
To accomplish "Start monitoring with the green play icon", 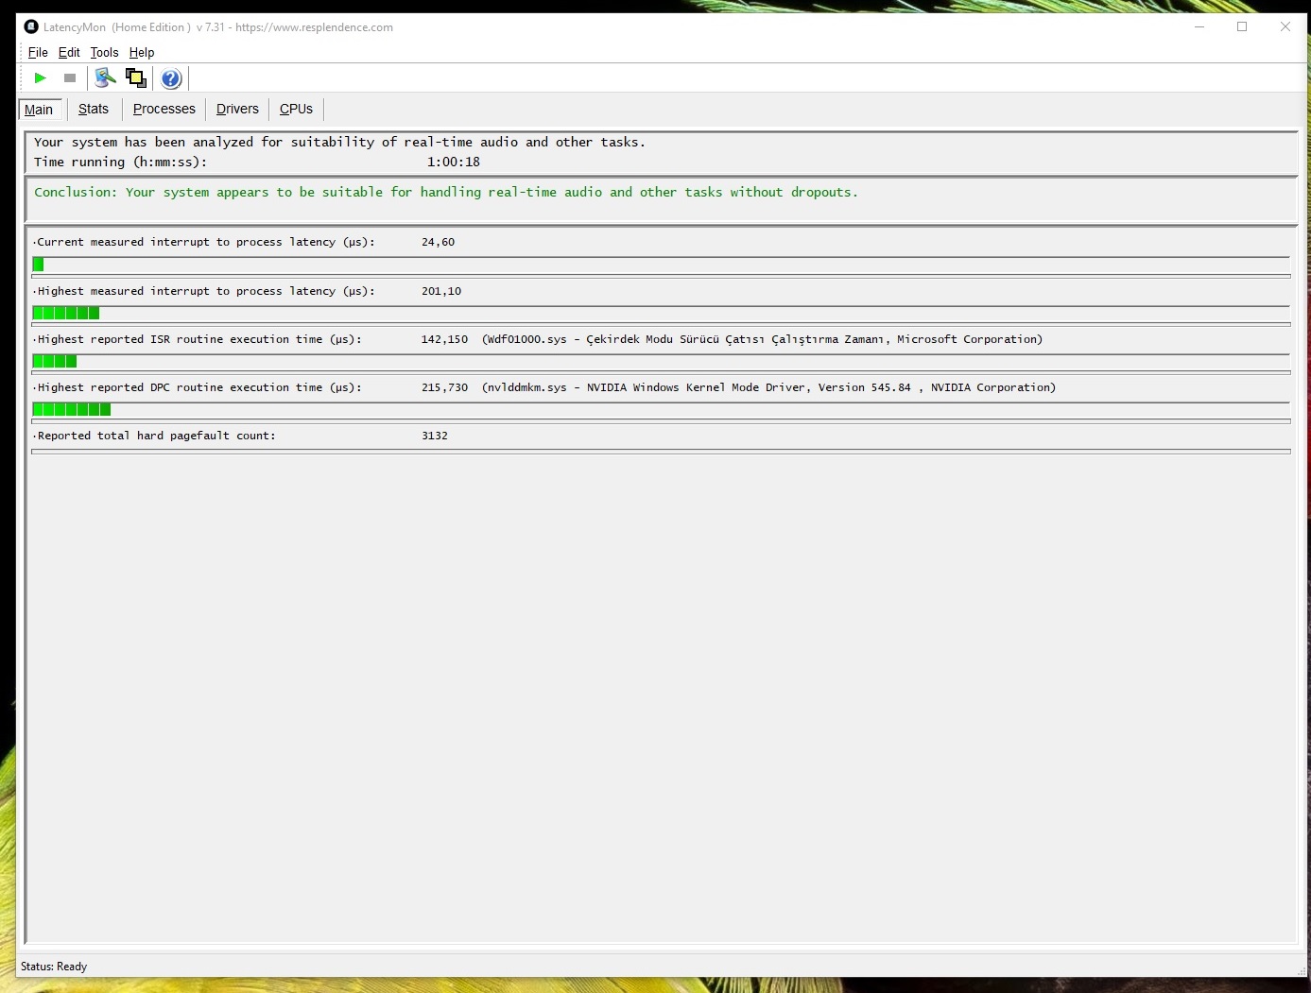I will coord(41,78).
